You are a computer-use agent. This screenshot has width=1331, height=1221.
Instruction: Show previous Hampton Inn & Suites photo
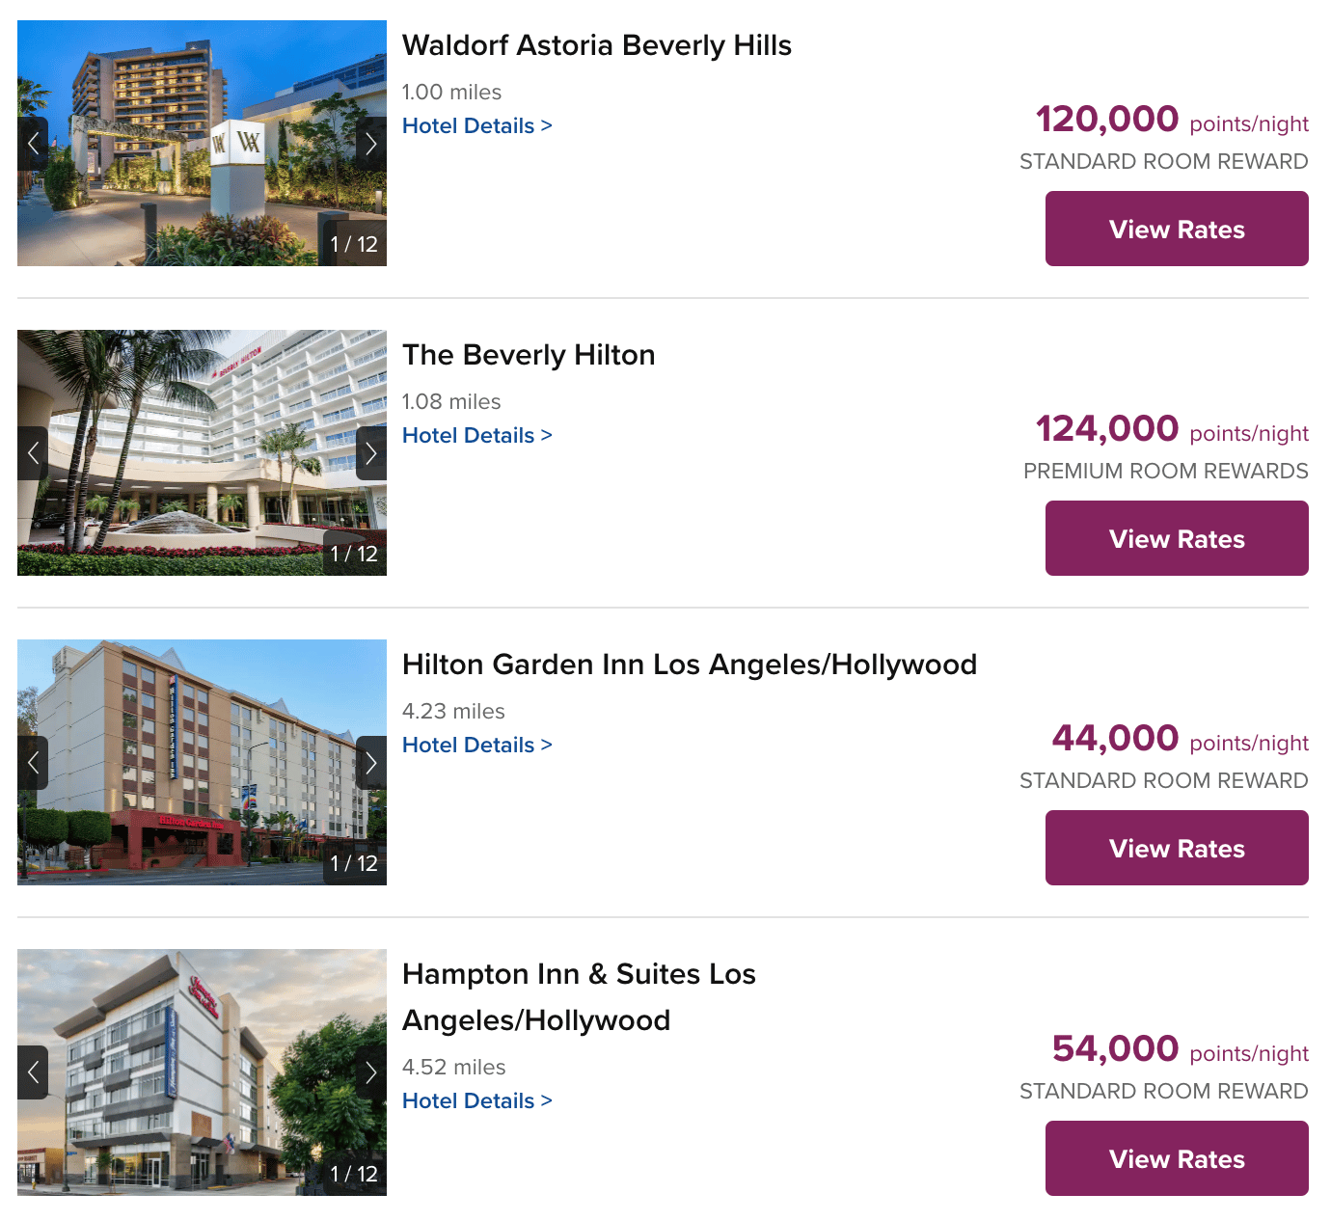click(x=33, y=1072)
